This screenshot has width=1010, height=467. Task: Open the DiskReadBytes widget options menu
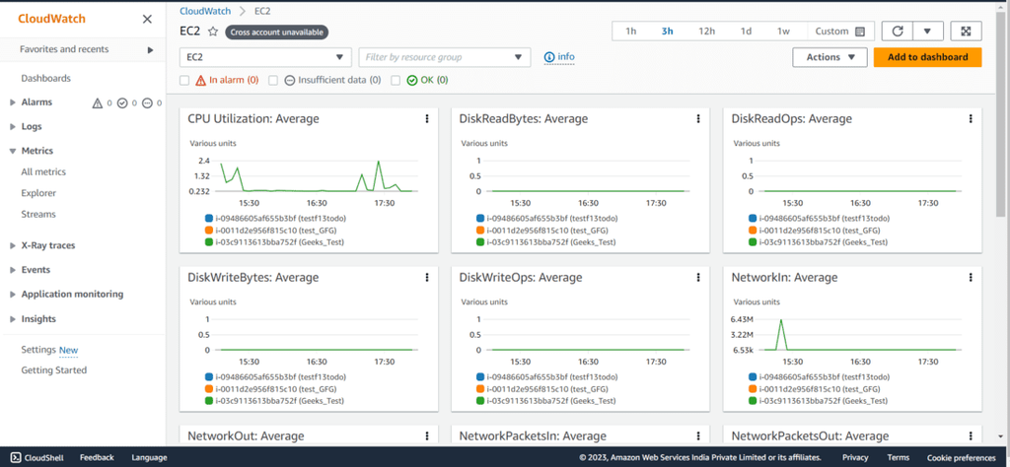click(x=698, y=119)
